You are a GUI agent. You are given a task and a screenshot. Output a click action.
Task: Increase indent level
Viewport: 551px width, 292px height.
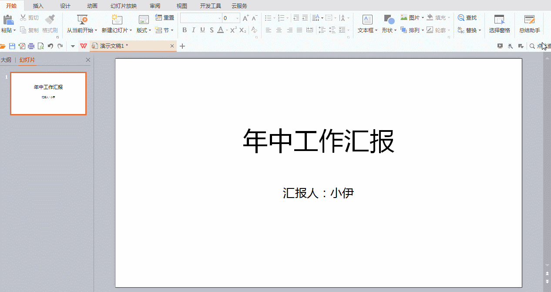pyautogui.click(x=305, y=18)
